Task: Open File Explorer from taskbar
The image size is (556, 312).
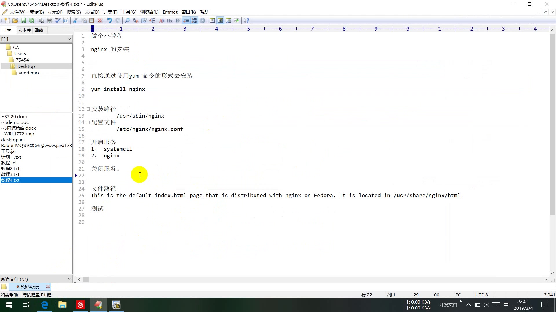Action: point(63,305)
